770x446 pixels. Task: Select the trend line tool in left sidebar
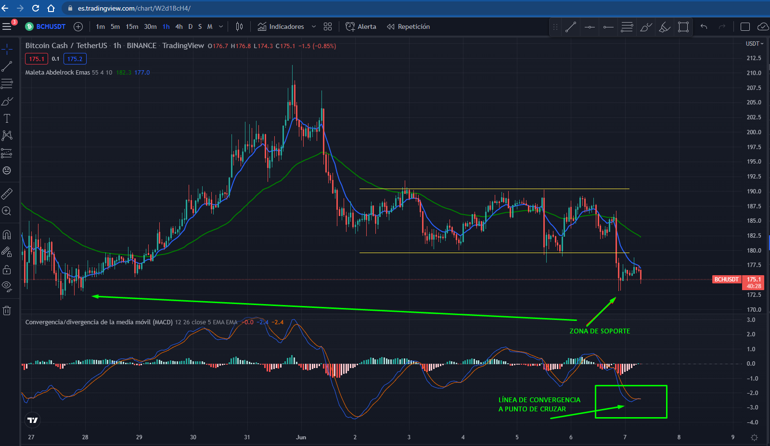pyautogui.click(x=7, y=66)
